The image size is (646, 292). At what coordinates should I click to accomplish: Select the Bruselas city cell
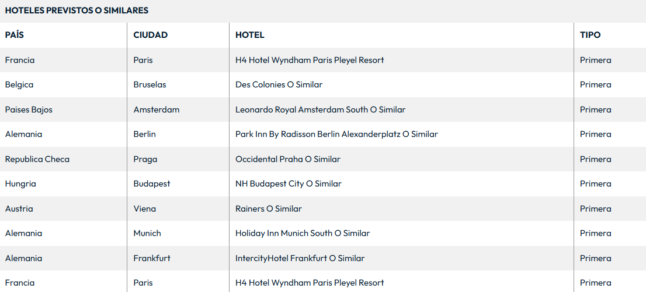click(150, 85)
